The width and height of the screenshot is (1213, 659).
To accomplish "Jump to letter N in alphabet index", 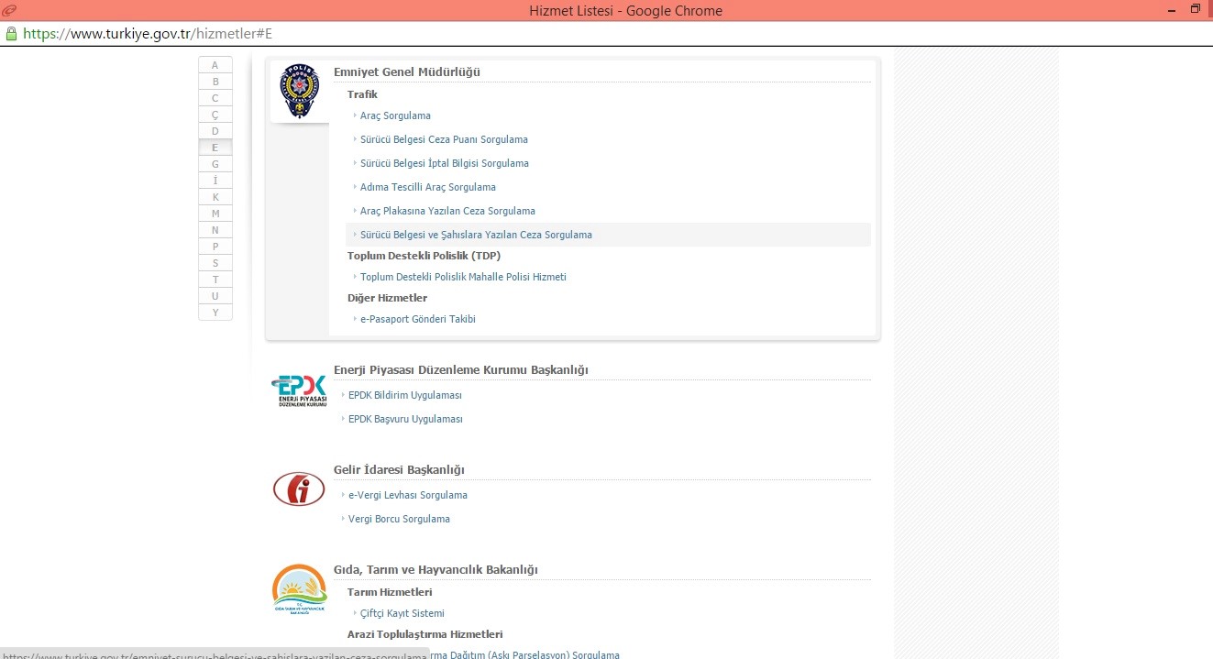I will 215,230.
